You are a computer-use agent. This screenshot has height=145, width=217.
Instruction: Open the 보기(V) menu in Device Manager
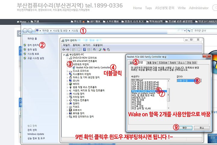86,45
